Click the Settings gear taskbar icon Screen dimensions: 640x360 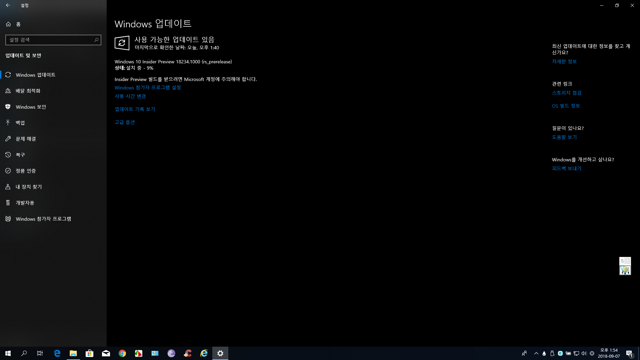point(220,353)
